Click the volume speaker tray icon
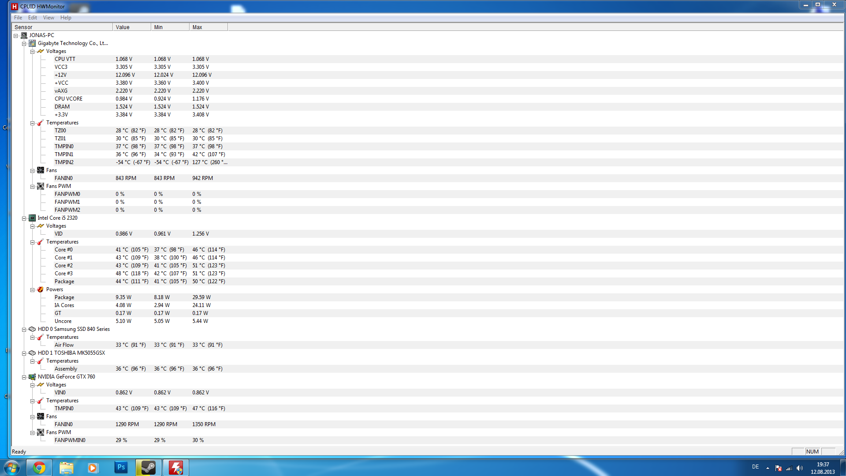846x476 pixels. (x=800, y=468)
